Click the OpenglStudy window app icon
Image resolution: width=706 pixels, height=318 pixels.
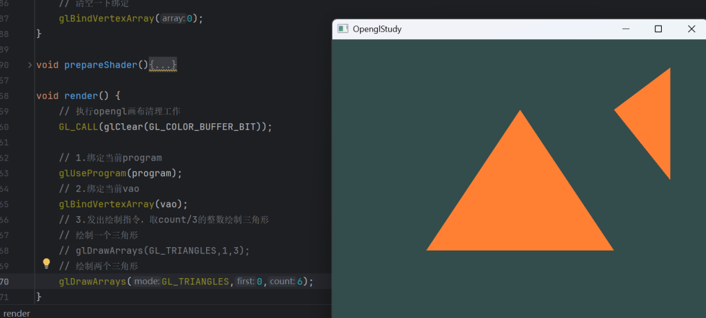(343, 29)
